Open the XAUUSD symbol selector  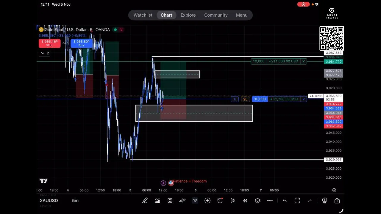click(49, 201)
